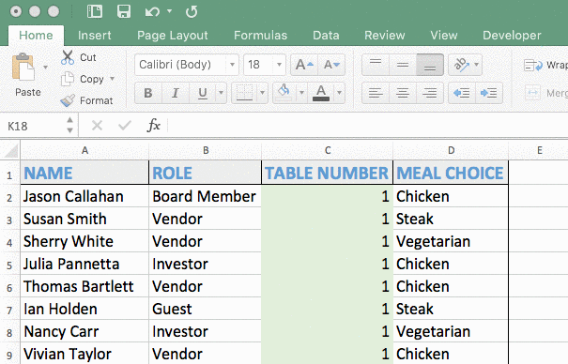Click the Wrap Text icon

click(x=533, y=66)
